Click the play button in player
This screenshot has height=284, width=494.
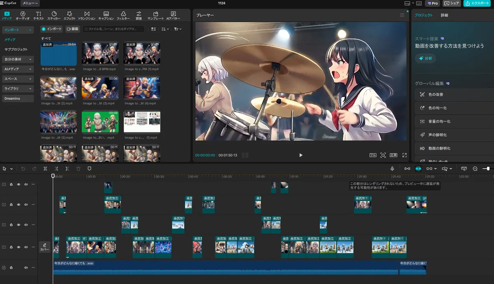coord(301,155)
